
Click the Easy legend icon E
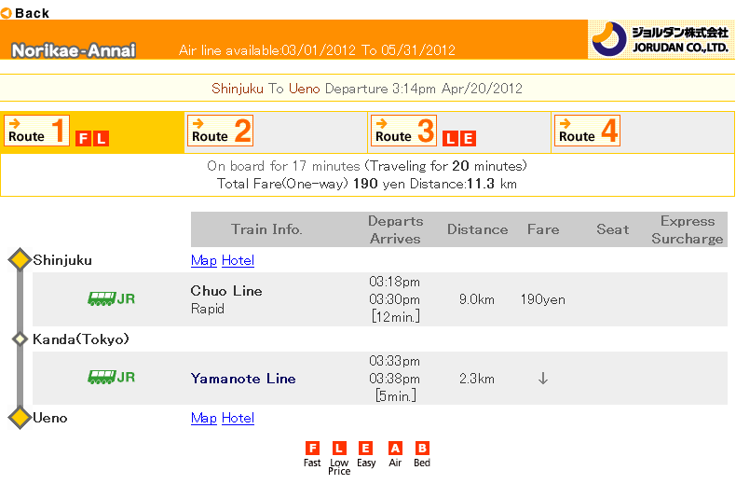click(x=365, y=449)
